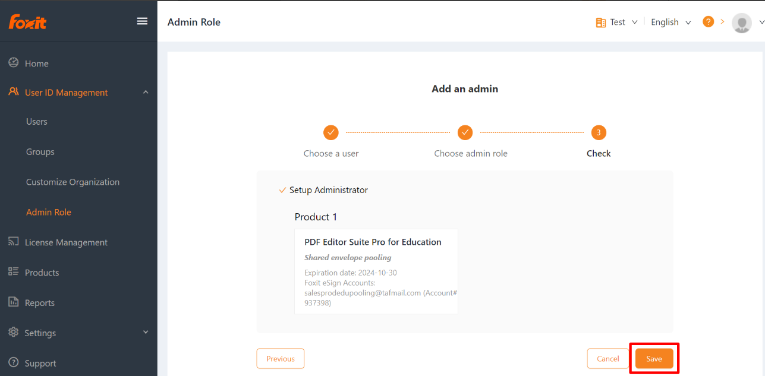Image resolution: width=765 pixels, height=376 pixels.
Task: Click step 3 Check circle
Action: (599, 132)
